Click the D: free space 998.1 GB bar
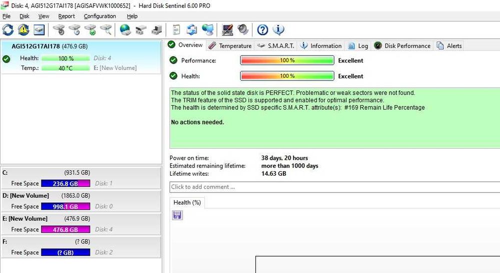This screenshot has width=500, height=273. click(x=65, y=207)
